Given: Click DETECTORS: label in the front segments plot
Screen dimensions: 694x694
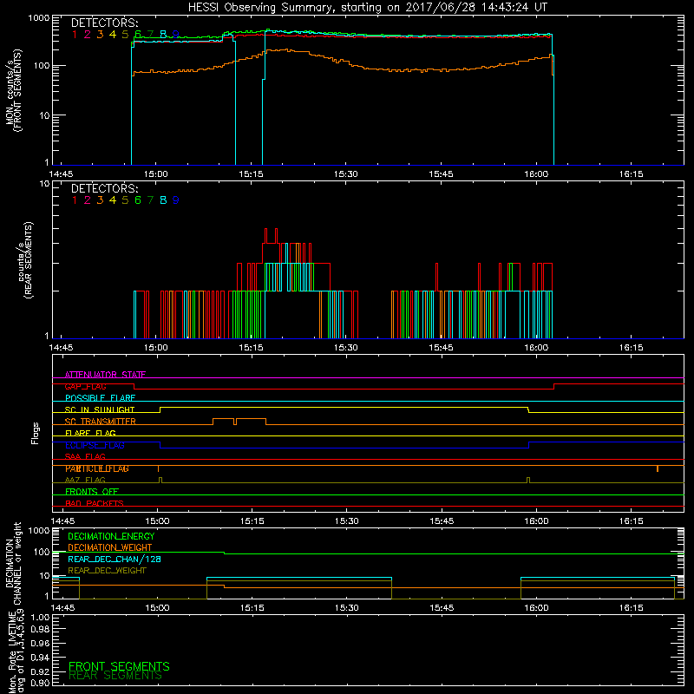Looking at the screenshot, I should click(105, 23).
